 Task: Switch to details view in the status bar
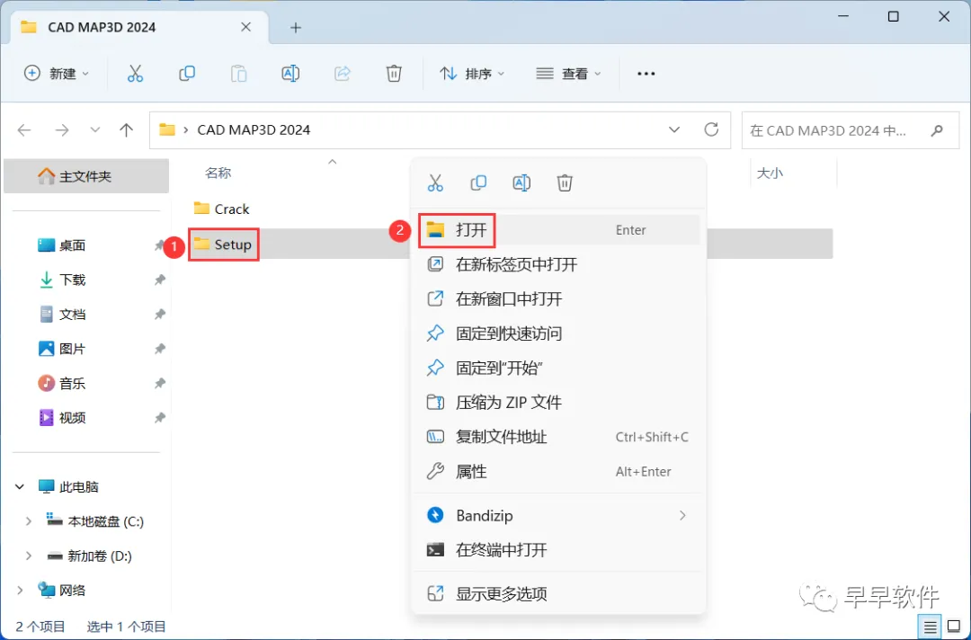coord(931,627)
